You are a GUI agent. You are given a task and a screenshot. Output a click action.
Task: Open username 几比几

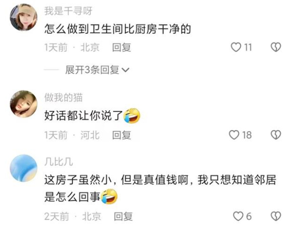click(x=58, y=162)
